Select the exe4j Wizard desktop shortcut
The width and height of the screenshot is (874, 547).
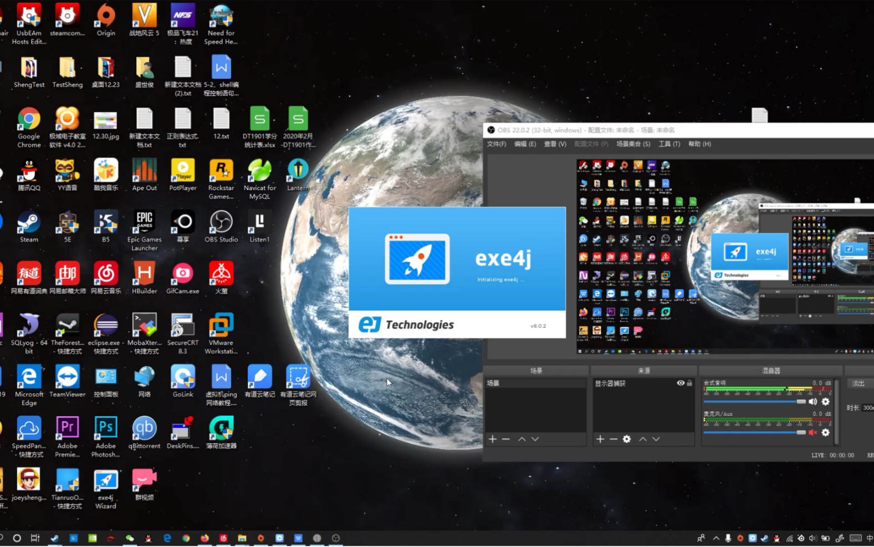tap(106, 489)
